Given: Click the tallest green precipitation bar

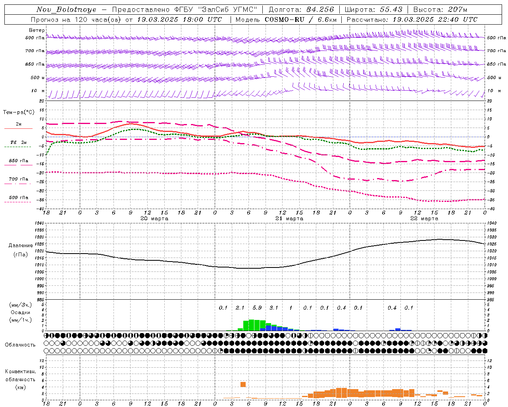Looking at the screenshot, I should pyautogui.click(x=251, y=325).
